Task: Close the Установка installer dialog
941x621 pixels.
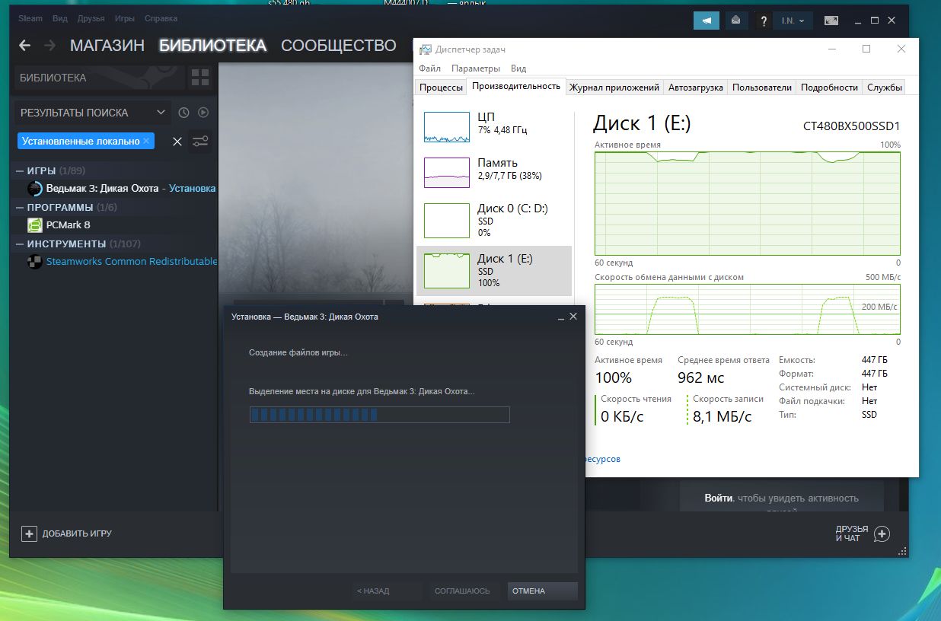Action: tap(574, 317)
